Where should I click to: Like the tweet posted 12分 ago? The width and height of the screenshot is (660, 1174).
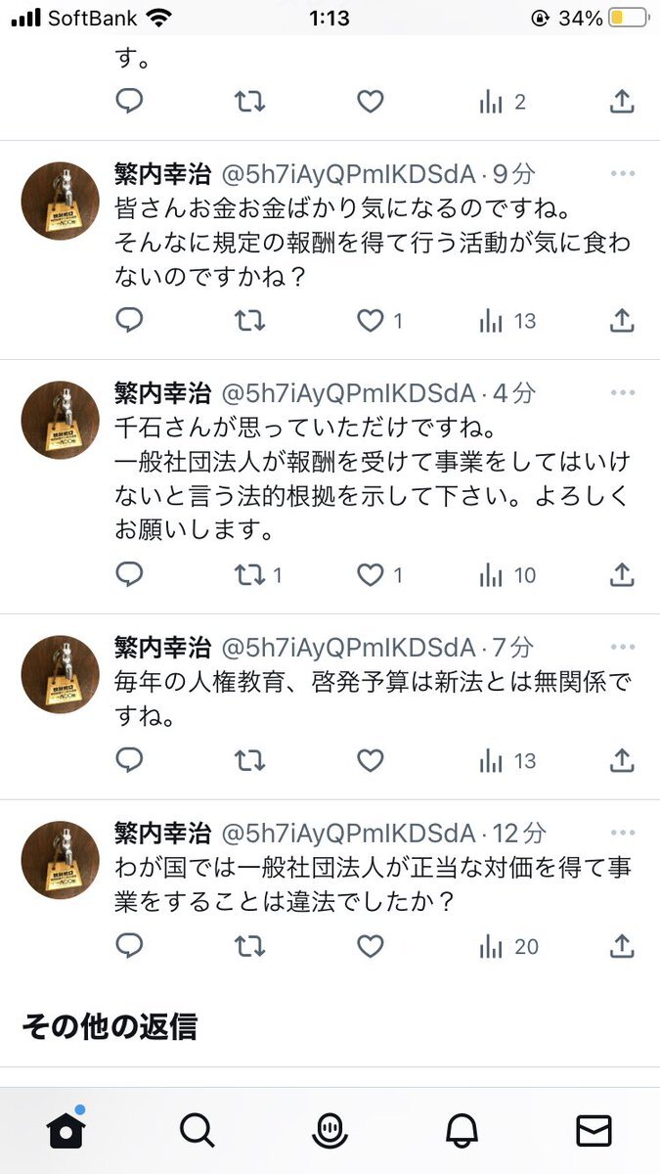370,946
